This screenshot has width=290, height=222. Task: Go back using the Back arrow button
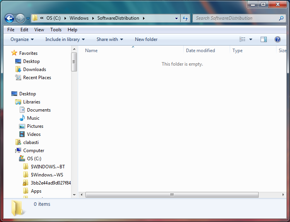(x=9, y=18)
